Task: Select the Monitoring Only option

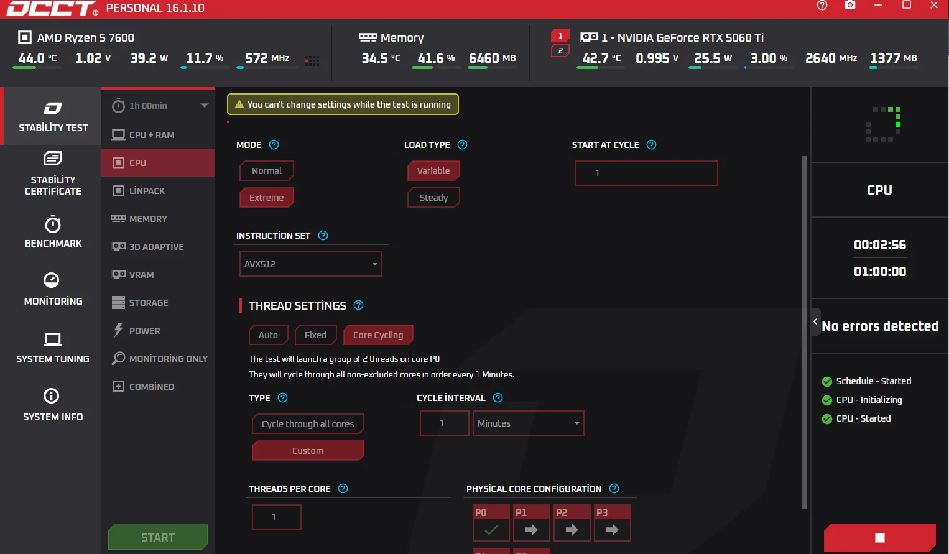Action: tap(158, 358)
